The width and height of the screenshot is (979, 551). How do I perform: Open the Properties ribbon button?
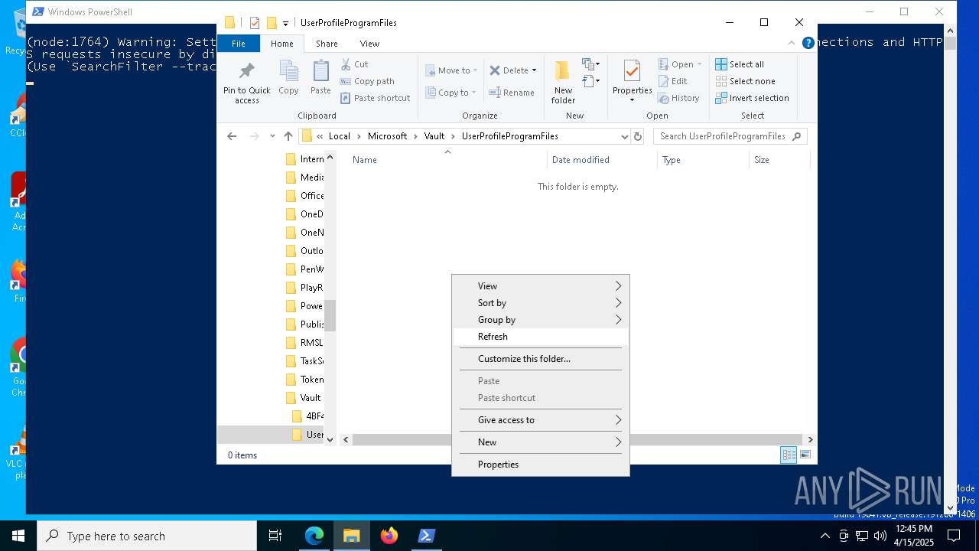pyautogui.click(x=632, y=82)
